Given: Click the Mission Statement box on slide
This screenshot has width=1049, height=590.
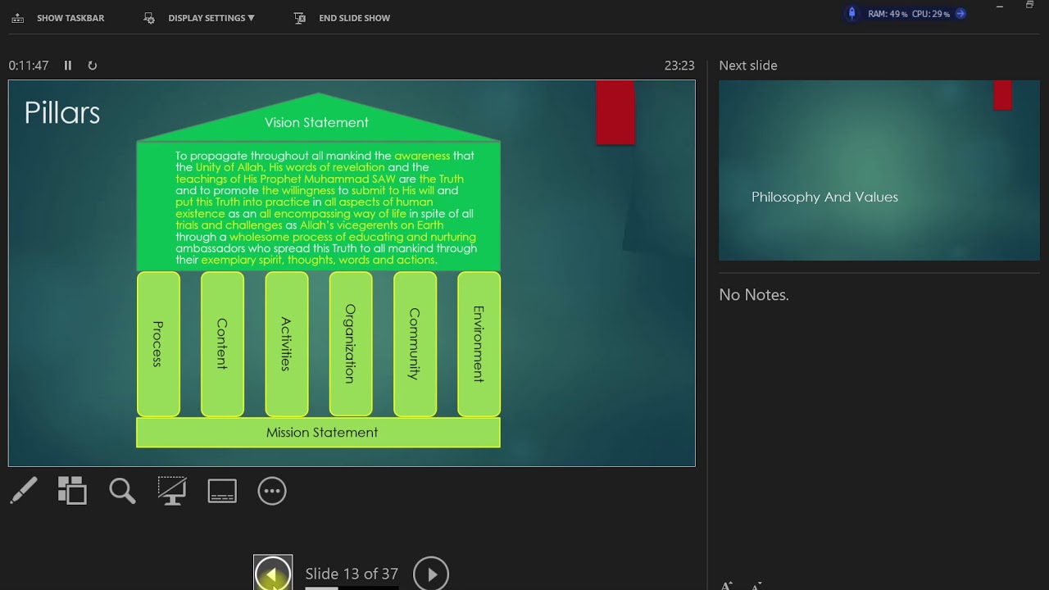Looking at the screenshot, I should (318, 433).
